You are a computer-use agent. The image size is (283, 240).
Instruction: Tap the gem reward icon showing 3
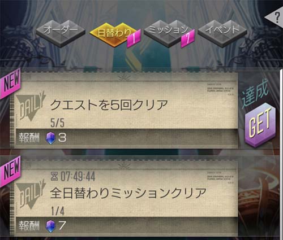coord(50,138)
